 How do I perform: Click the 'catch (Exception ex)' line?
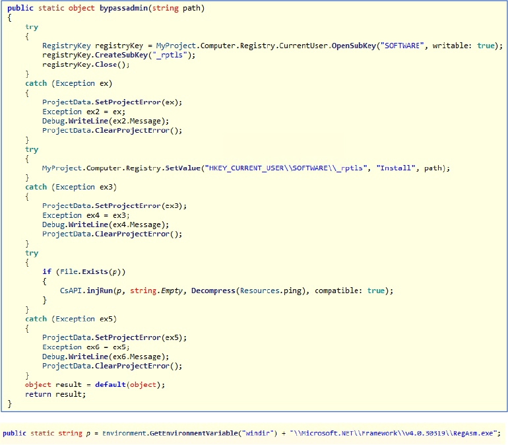click(x=69, y=84)
